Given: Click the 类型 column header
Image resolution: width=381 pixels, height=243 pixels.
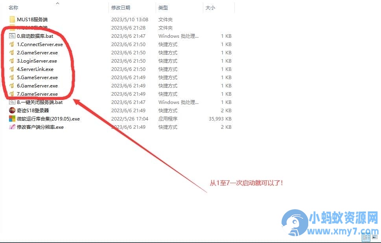Looking at the screenshot, I should [163, 8].
